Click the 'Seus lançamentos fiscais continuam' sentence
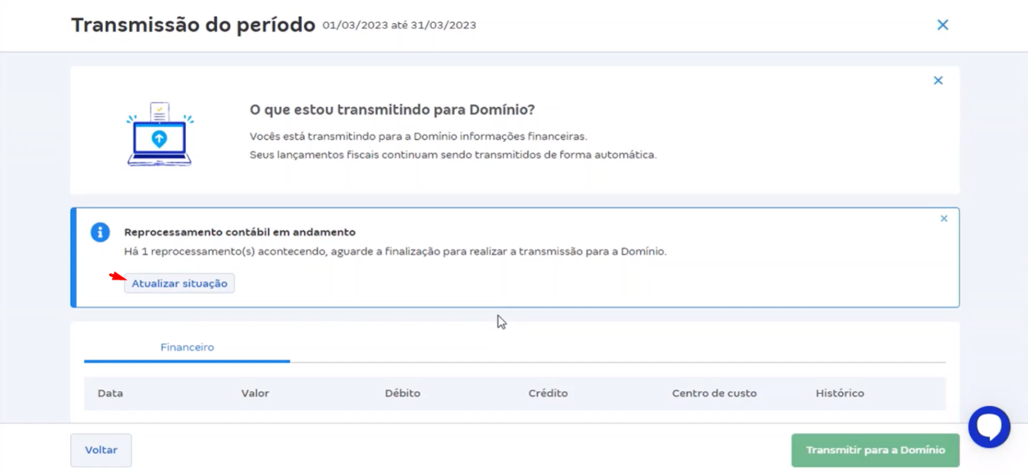The image size is (1028, 474). [x=453, y=155]
